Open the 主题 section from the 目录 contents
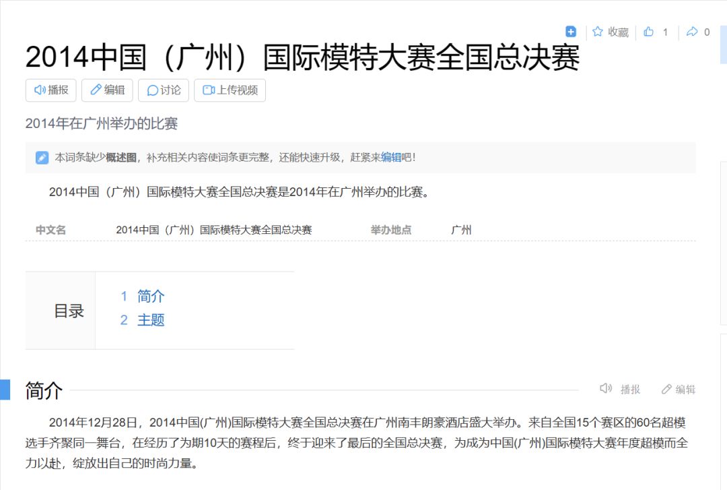This screenshot has width=727, height=490. [151, 320]
